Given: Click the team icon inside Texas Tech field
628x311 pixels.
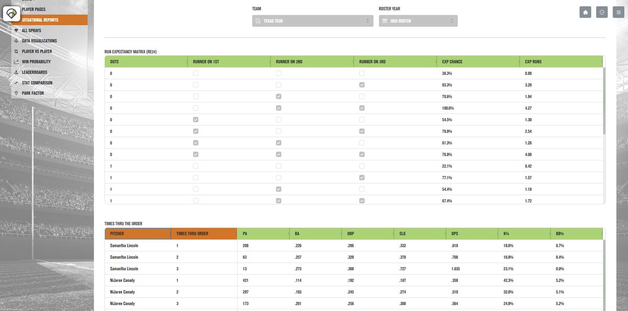Looking at the screenshot, I should (257, 21).
